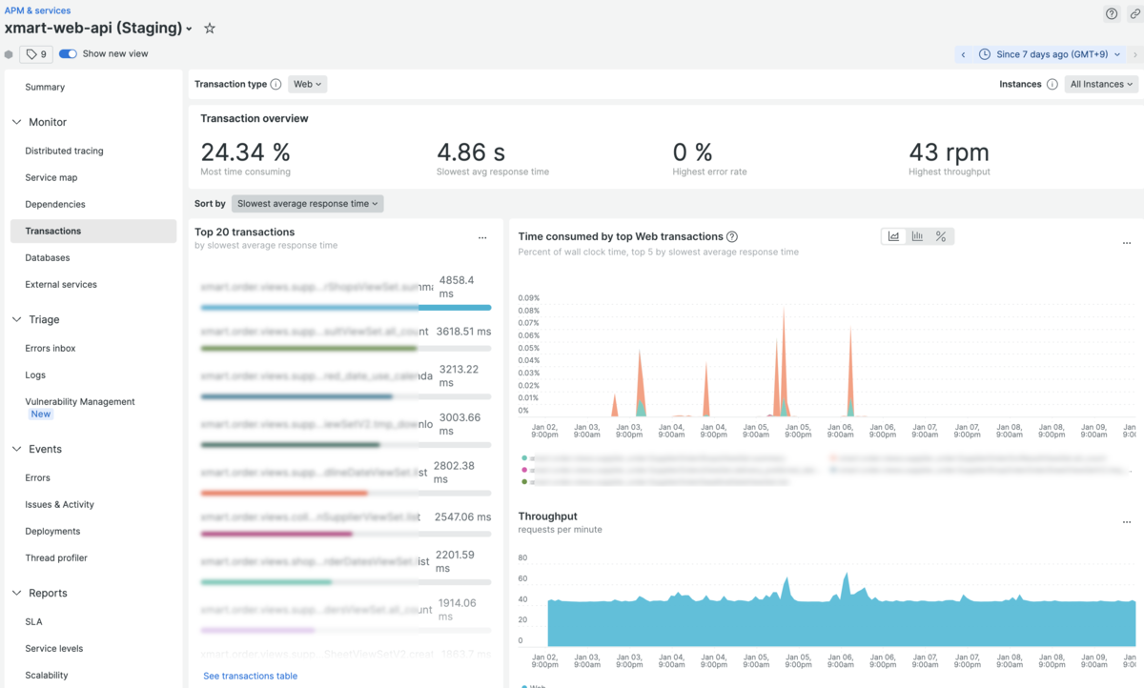1144x688 pixels.
Task: Collapse the Monitor section
Action: coord(16,122)
